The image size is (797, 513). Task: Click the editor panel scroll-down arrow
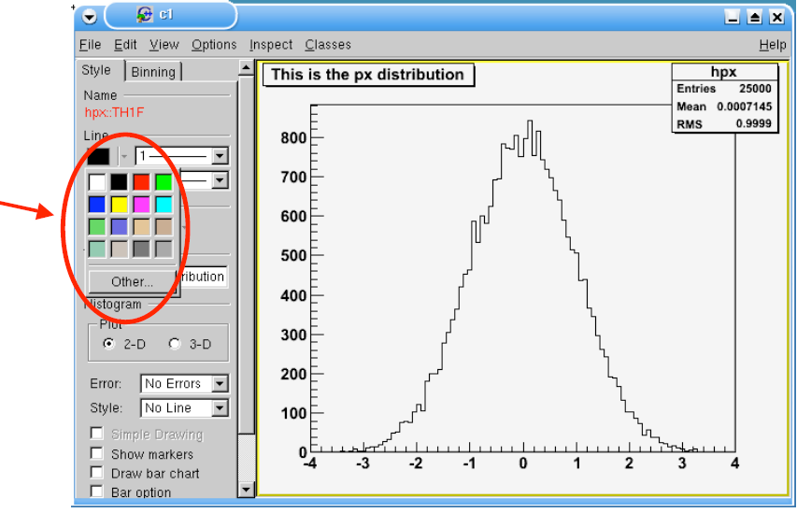(246, 491)
